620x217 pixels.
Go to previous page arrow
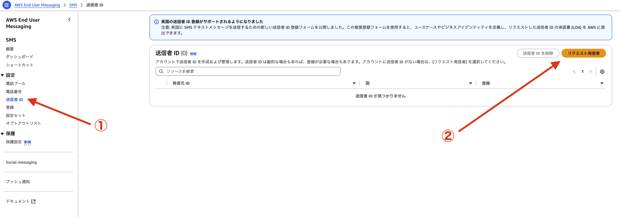574,72
